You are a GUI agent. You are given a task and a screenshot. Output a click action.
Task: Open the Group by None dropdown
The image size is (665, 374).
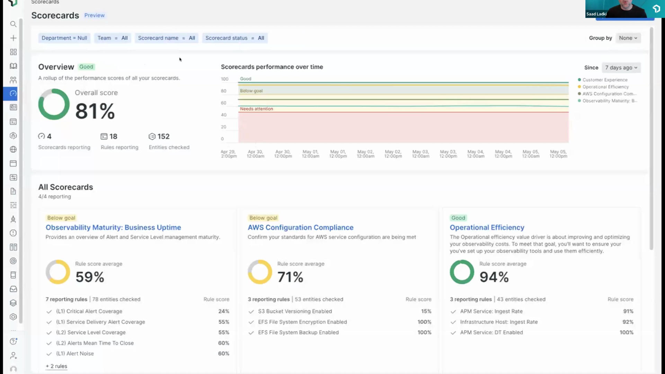point(628,38)
